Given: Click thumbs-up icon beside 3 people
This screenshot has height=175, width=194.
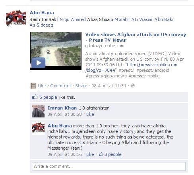Looking at the screenshot, I should (x=101, y=154).
